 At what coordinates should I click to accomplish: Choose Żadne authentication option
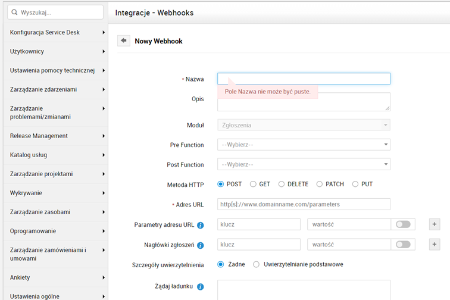220,264
